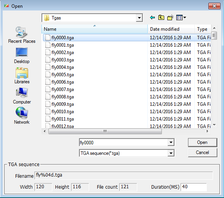Viewport: 224px width, 198px height.
Task: Select Computer in the sidebar
Action: pos(22,96)
